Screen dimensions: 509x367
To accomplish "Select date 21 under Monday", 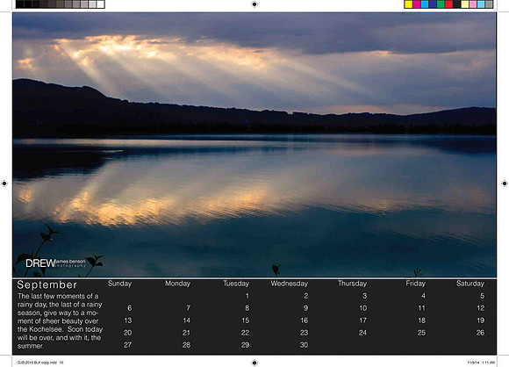I will coord(186,333).
